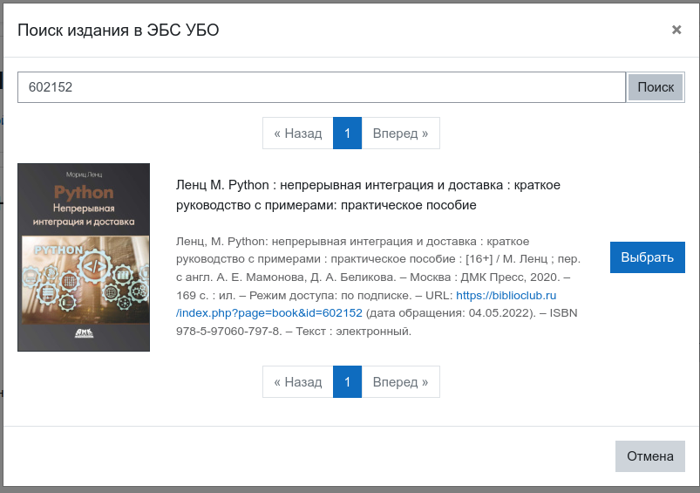Viewport: 700px width, 493px height.
Task: Choose the book with the Выбрать button
Action: 648,257
